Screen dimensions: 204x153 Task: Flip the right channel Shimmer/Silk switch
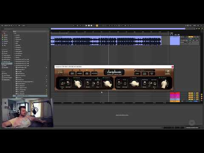(154, 83)
